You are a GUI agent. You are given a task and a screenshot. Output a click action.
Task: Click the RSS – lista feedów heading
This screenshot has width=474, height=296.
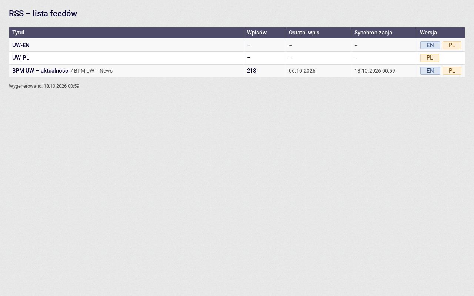tap(43, 14)
